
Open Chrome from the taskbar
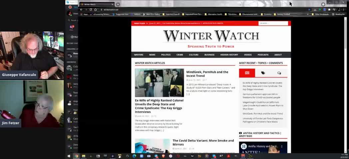tap(76, 156)
